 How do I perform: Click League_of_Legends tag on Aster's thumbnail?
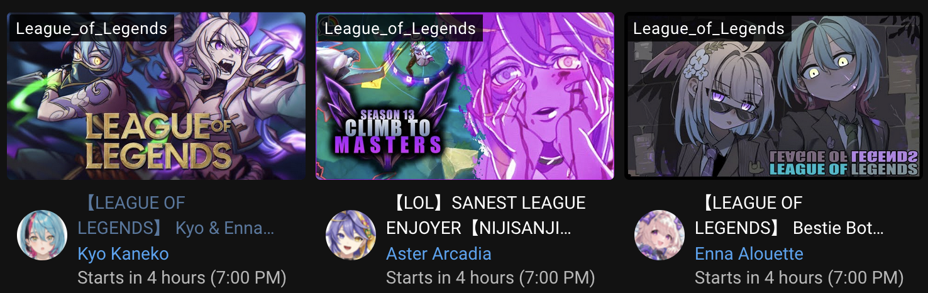400,28
